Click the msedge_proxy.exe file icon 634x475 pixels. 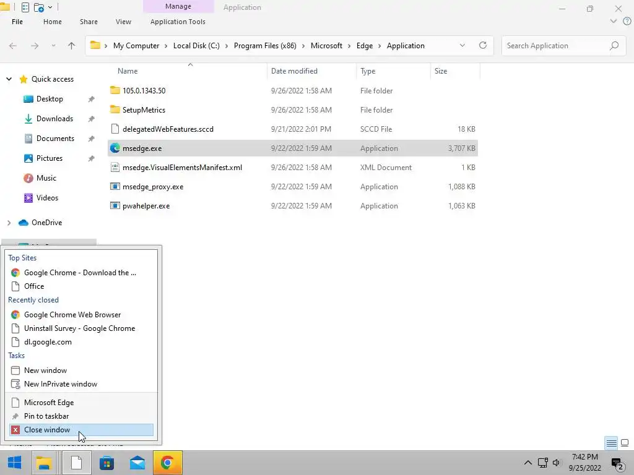tap(115, 187)
